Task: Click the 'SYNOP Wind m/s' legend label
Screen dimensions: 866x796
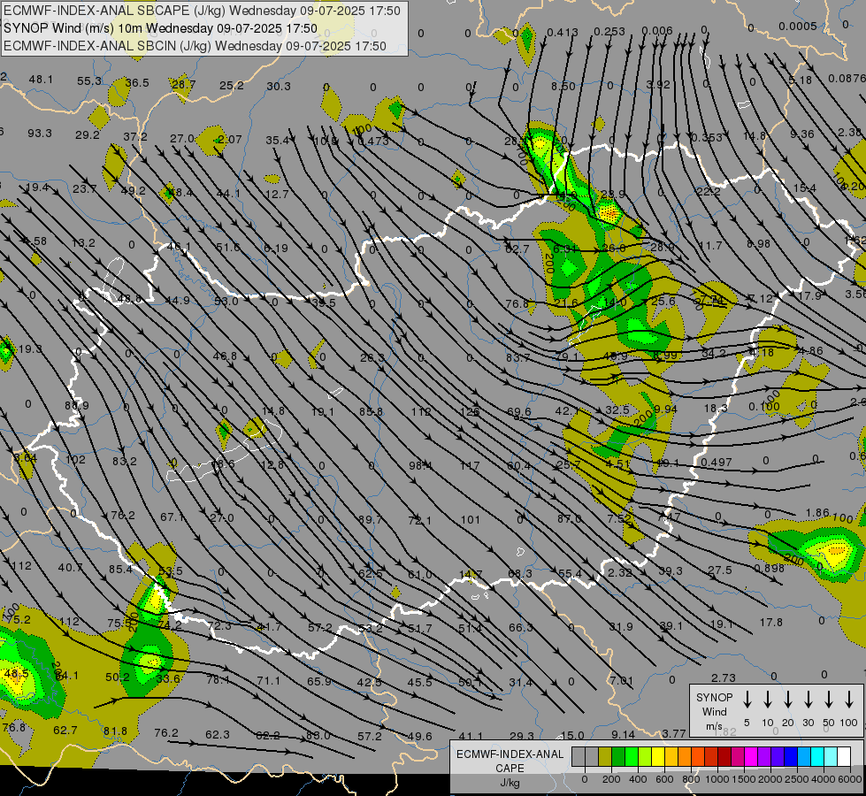Action: (714, 711)
